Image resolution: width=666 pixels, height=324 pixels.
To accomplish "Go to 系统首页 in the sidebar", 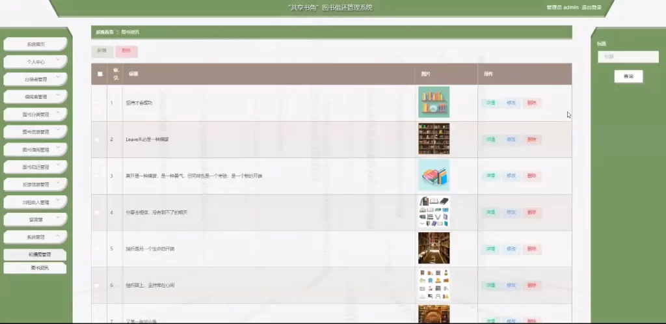I will point(36,44).
